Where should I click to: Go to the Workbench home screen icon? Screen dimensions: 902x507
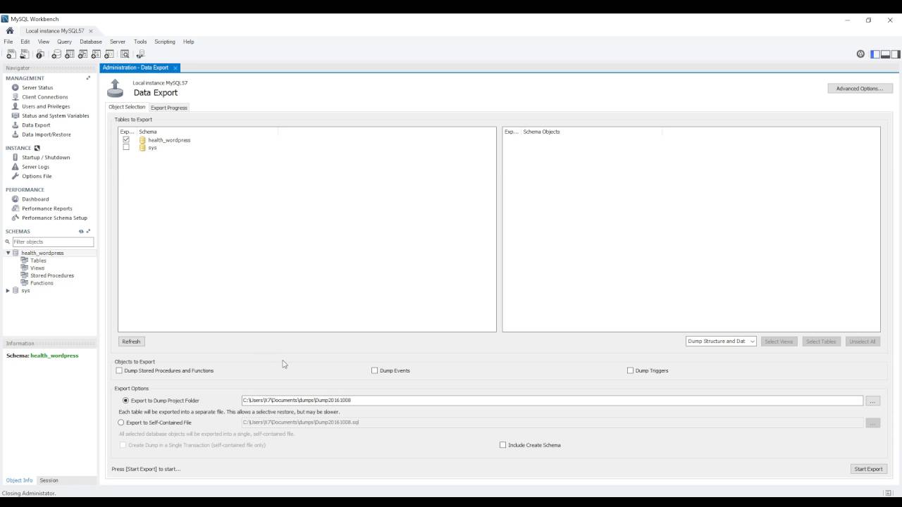[10, 31]
